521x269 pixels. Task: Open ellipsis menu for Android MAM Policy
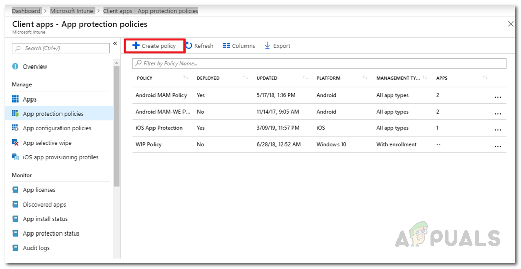point(498,97)
